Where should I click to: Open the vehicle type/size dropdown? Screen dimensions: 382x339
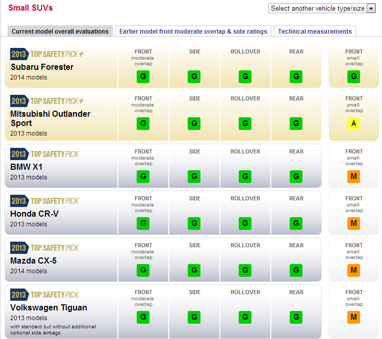point(322,8)
